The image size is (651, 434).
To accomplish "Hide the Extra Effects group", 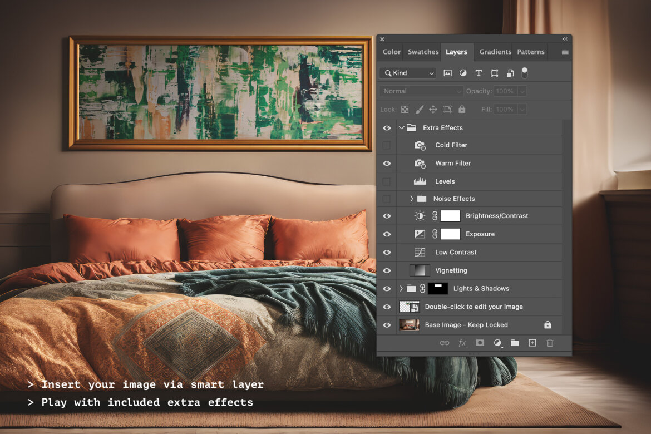I will 387,127.
